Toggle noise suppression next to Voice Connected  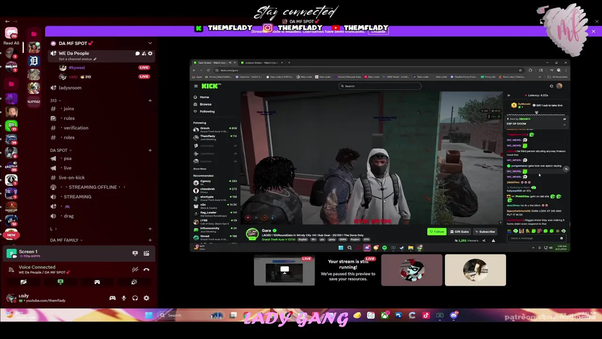point(135,270)
